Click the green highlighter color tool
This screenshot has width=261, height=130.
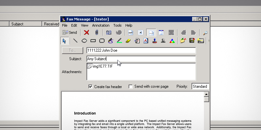coord(119,41)
